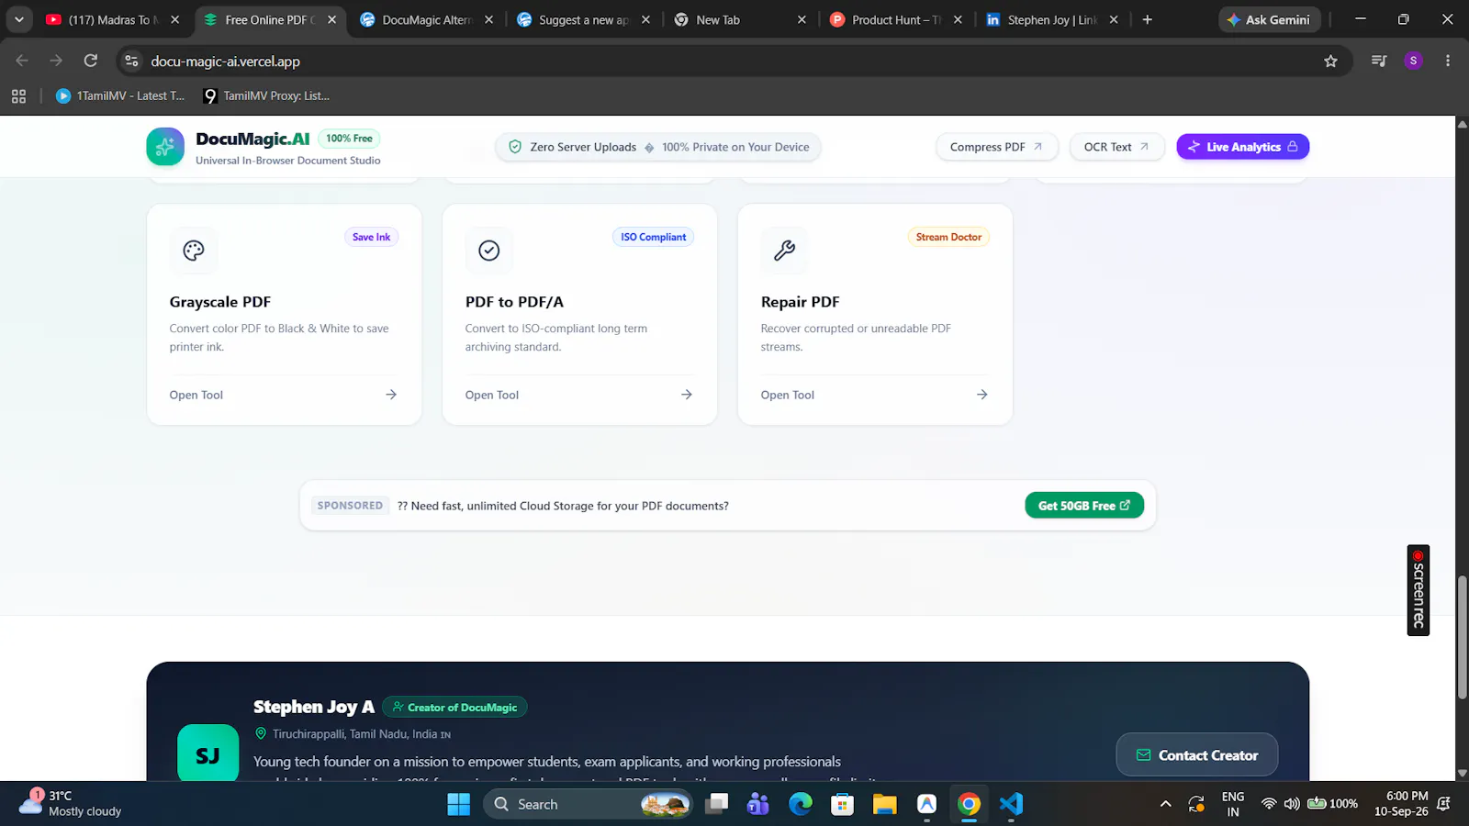
Task: Click the Live Analytics button
Action: (x=1243, y=147)
